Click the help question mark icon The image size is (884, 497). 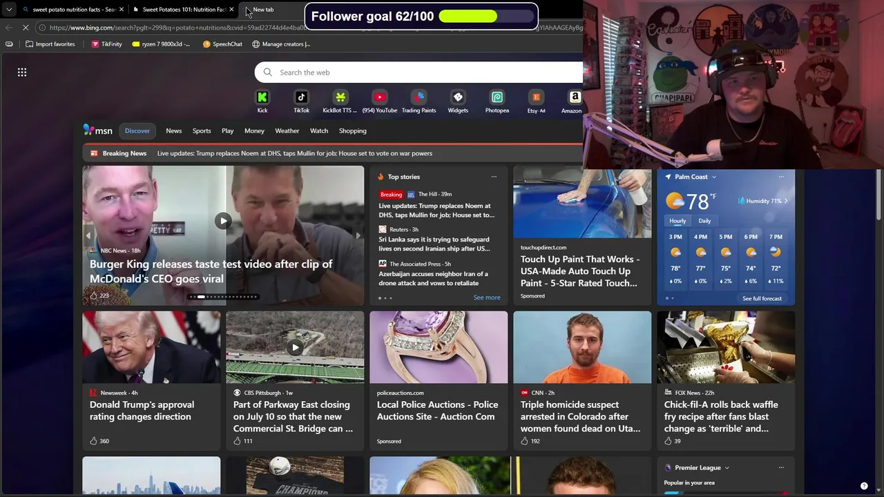point(864,486)
